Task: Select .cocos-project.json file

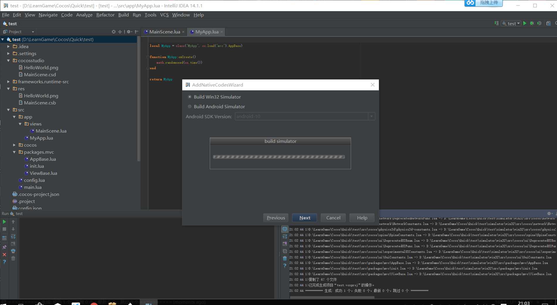Action: [x=39, y=194]
